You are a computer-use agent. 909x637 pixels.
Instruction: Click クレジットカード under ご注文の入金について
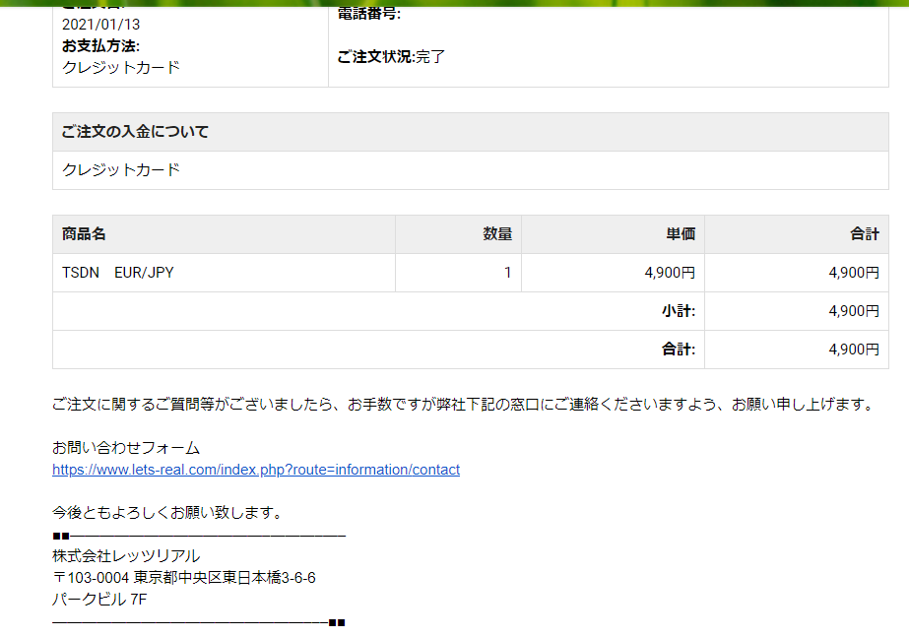click(x=120, y=169)
